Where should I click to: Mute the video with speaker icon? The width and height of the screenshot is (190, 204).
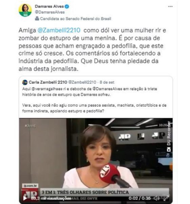pos(157,198)
